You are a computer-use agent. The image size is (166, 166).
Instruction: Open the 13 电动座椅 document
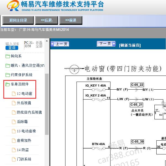tap(26, 131)
